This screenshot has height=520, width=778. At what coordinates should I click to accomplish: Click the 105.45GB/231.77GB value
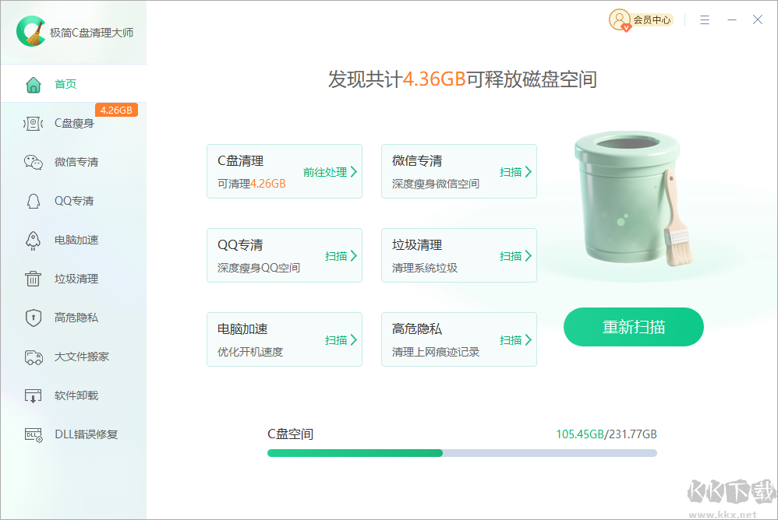[x=606, y=434]
